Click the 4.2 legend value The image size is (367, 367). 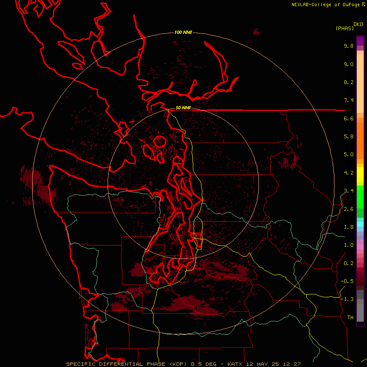pos(349,173)
